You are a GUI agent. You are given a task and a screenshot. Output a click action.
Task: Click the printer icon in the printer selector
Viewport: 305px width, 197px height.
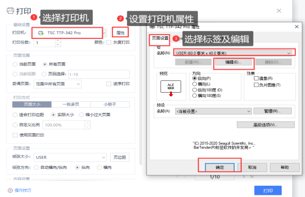click(40, 33)
